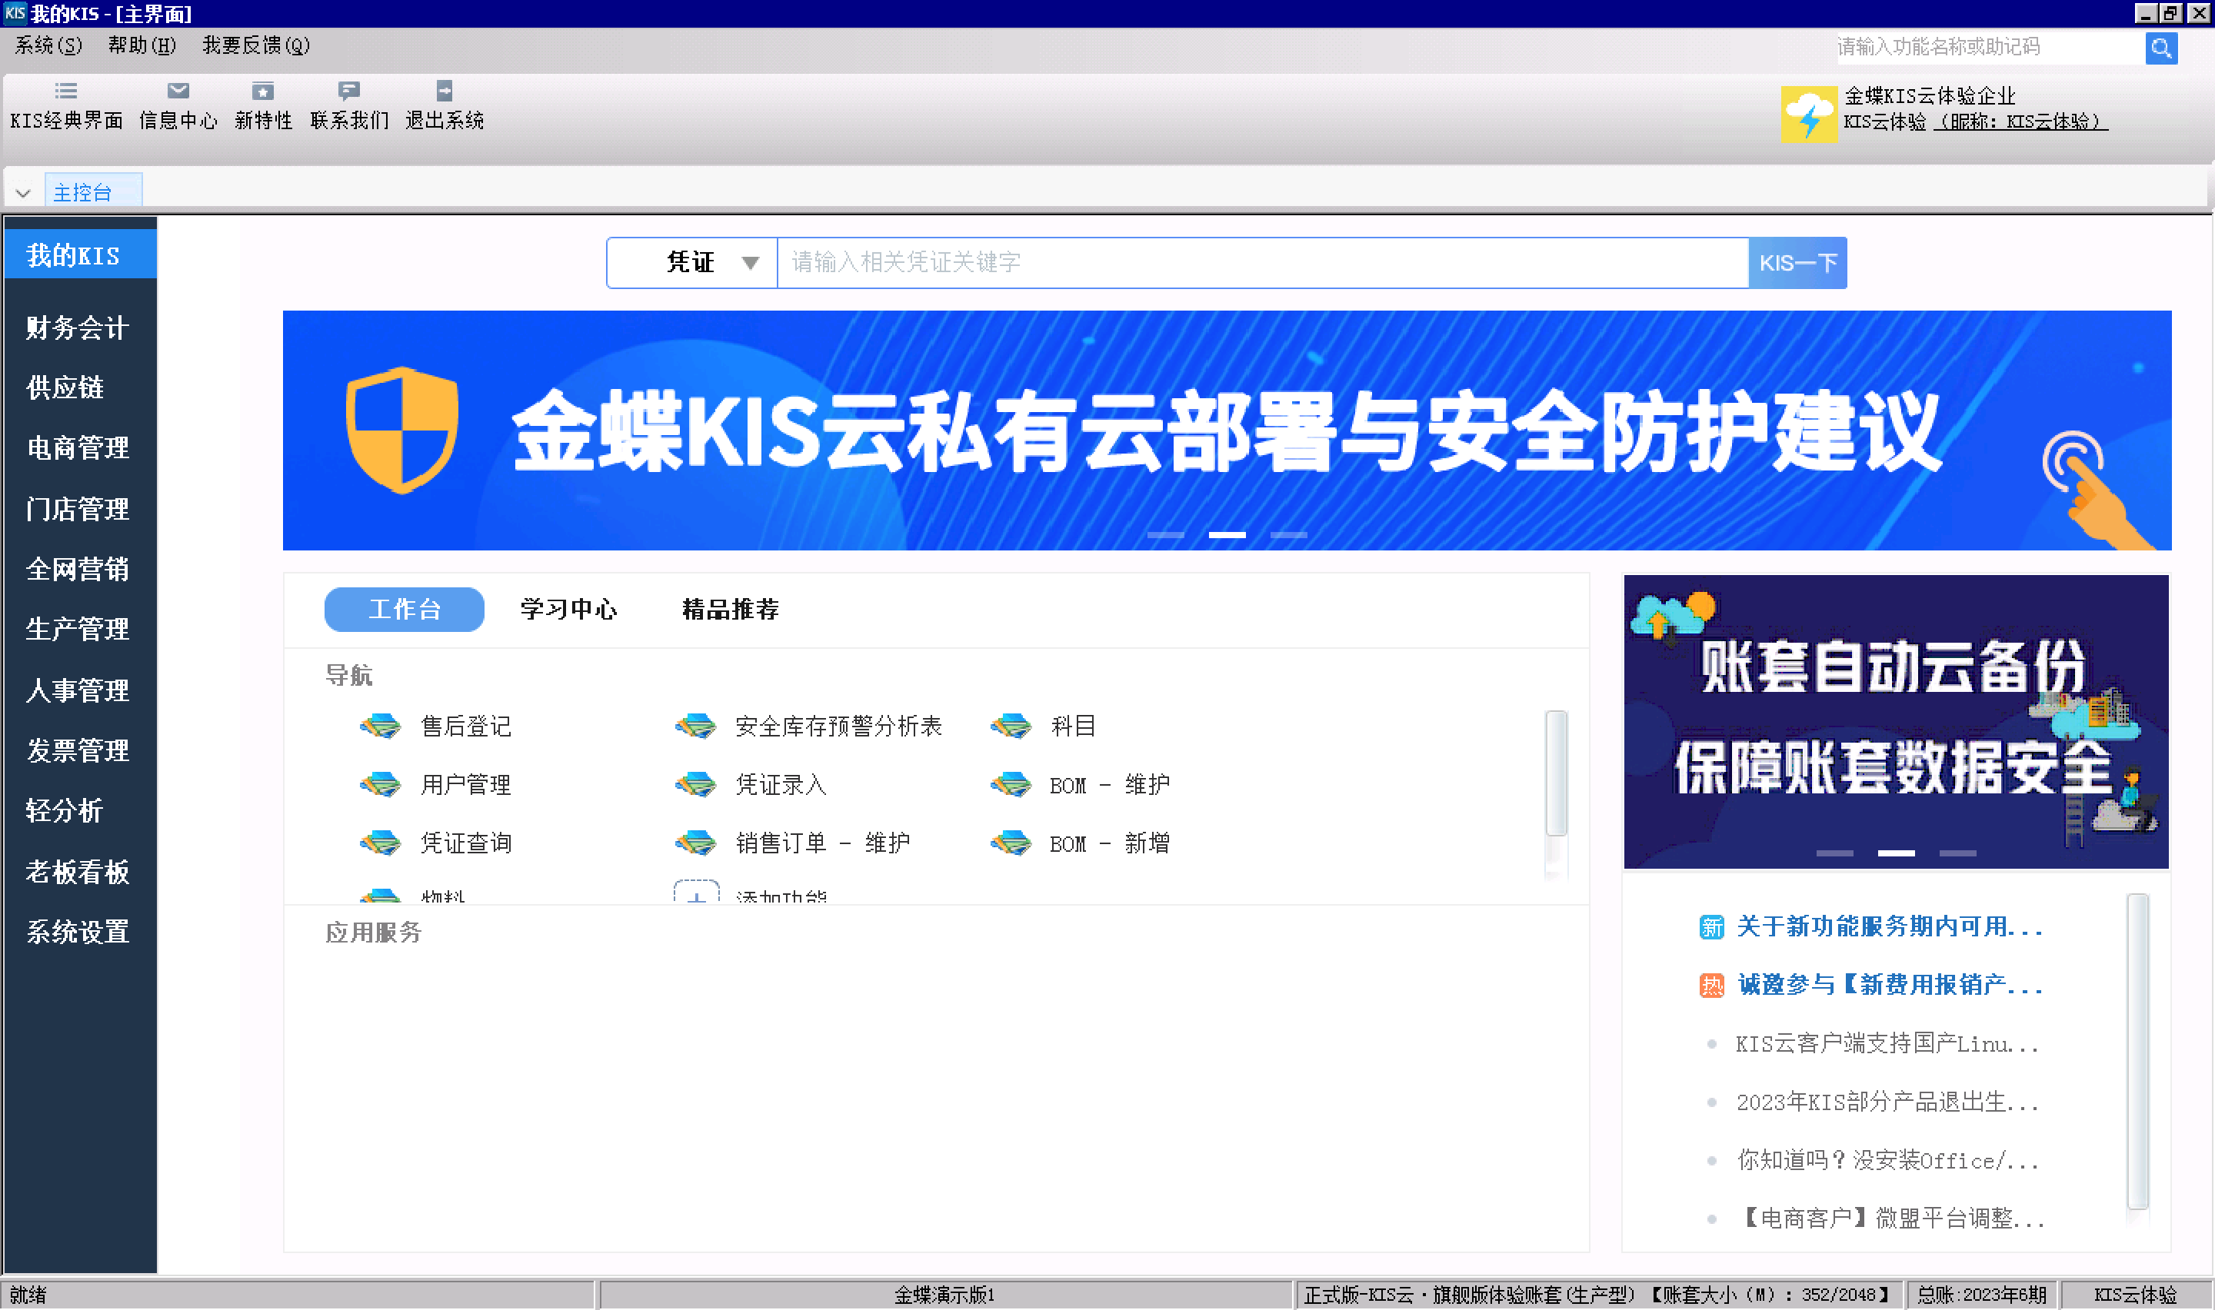Click the KIS一下 search button
This screenshot has height=1310, width=2215.
click(x=1797, y=263)
